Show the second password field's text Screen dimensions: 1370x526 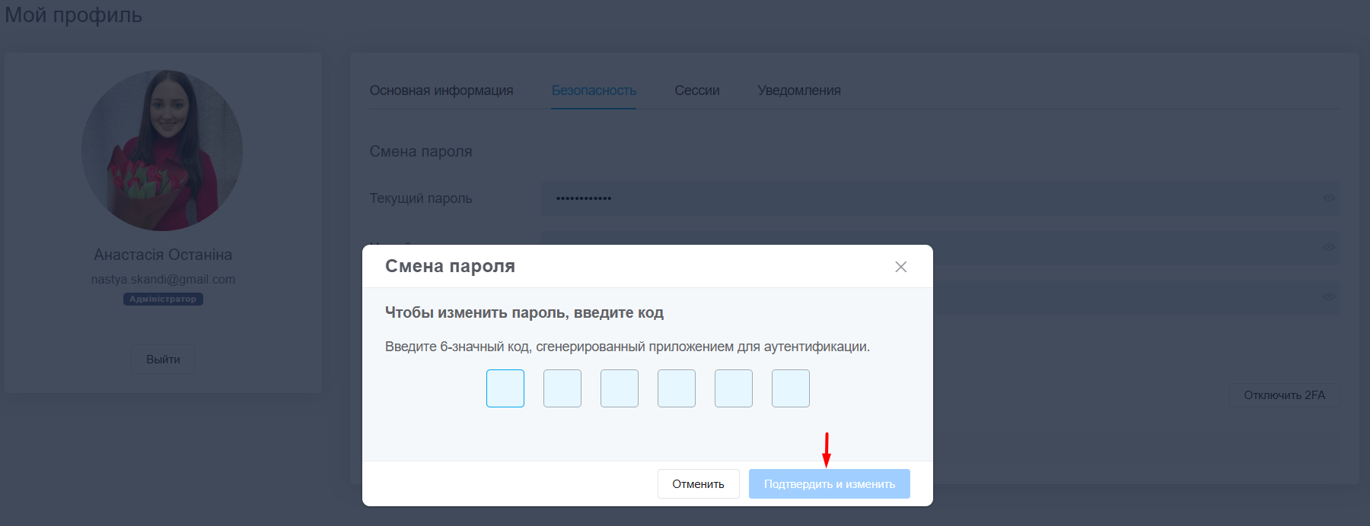(1329, 247)
